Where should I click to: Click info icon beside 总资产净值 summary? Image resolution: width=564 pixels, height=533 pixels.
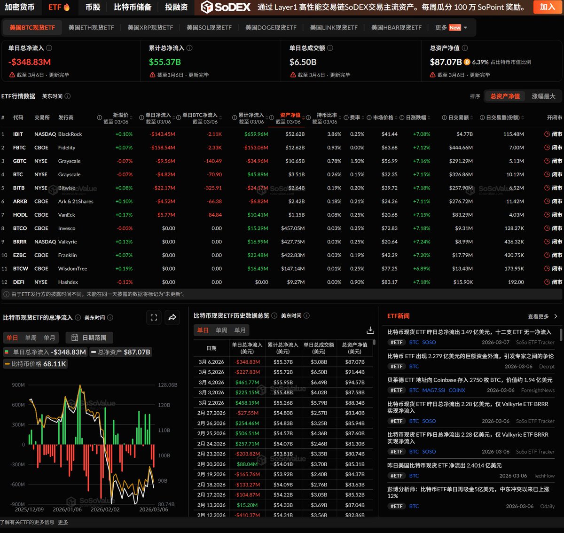point(465,48)
